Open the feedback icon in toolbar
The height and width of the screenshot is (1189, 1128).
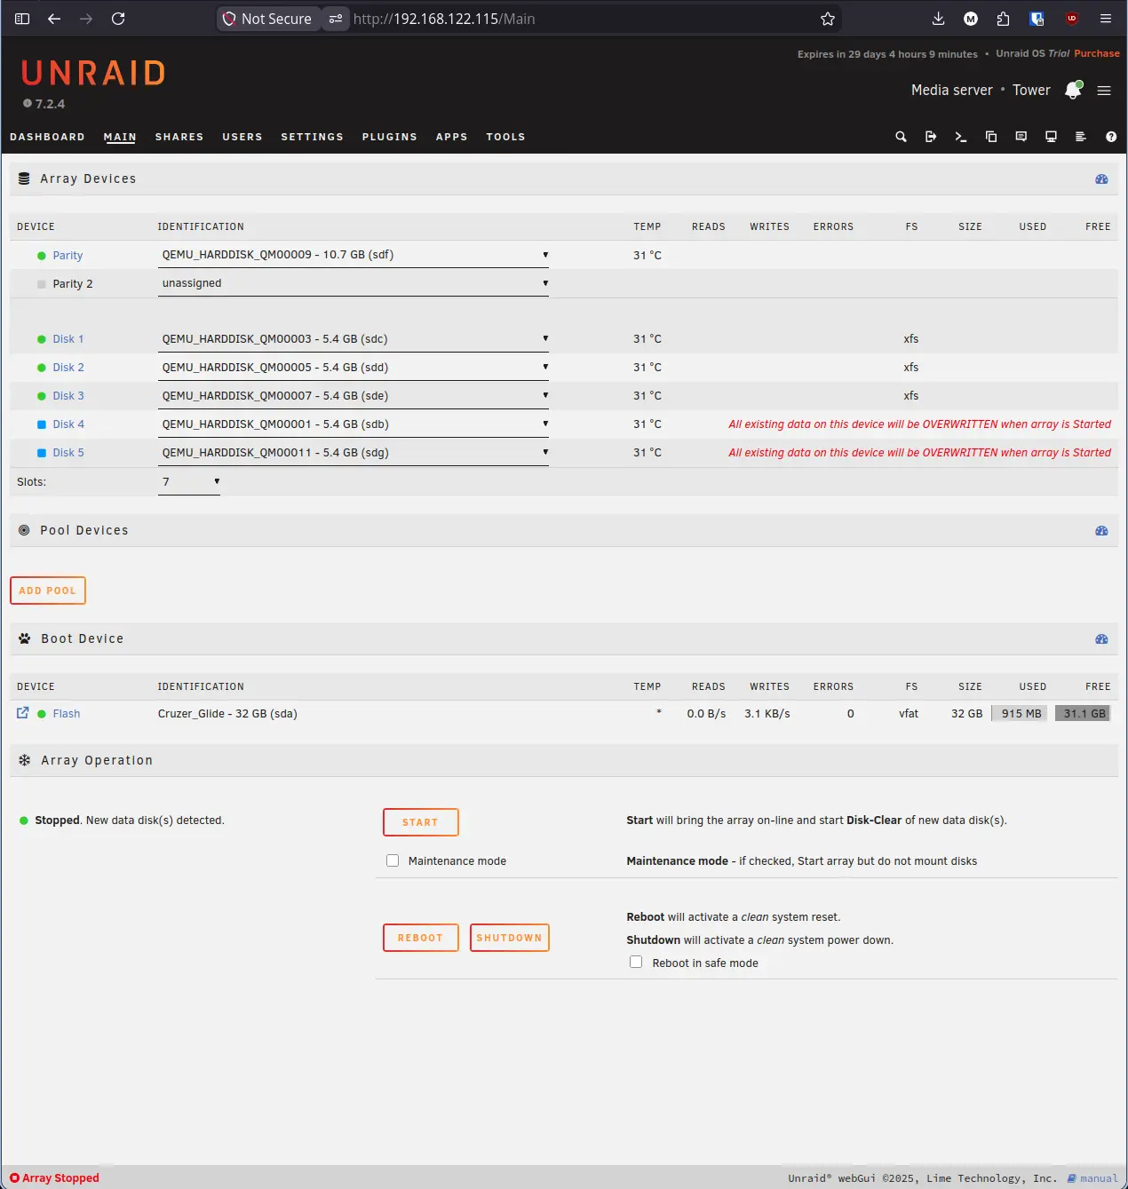pyautogui.click(x=1021, y=137)
